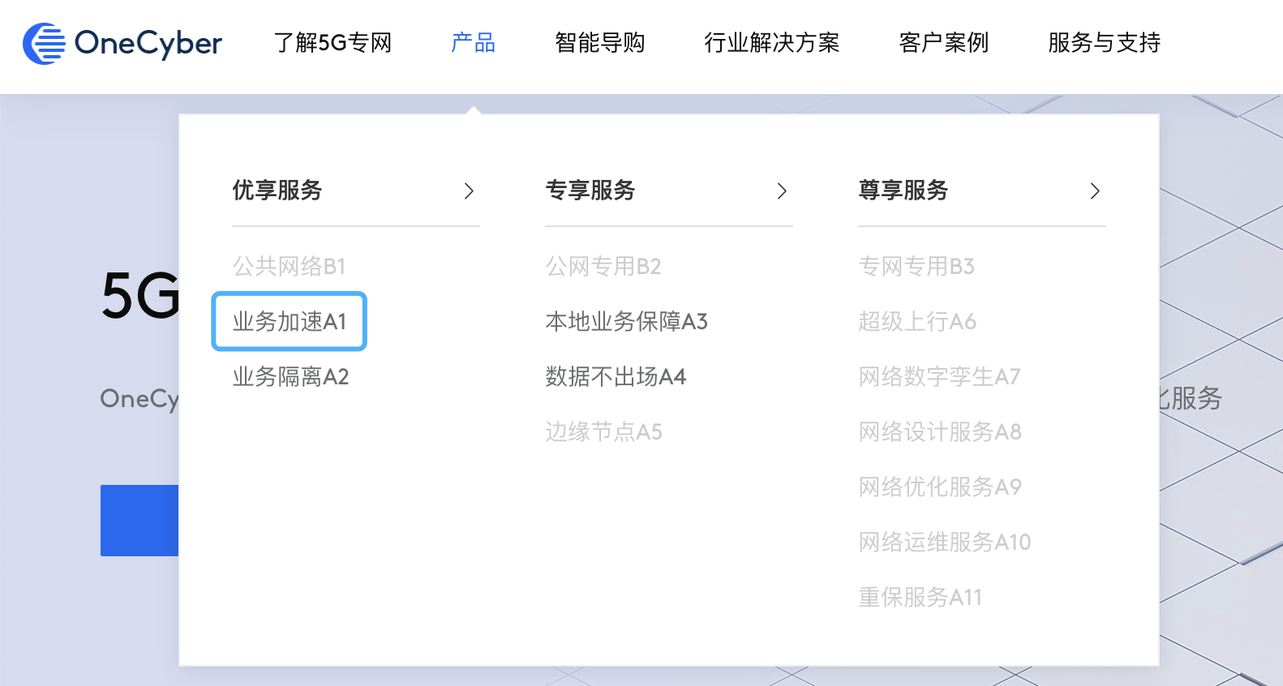Open the 网络数字孪生A7 item
The width and height of the screenshot is (1283, 686).
pyautogui.click(x=939, y=377)
